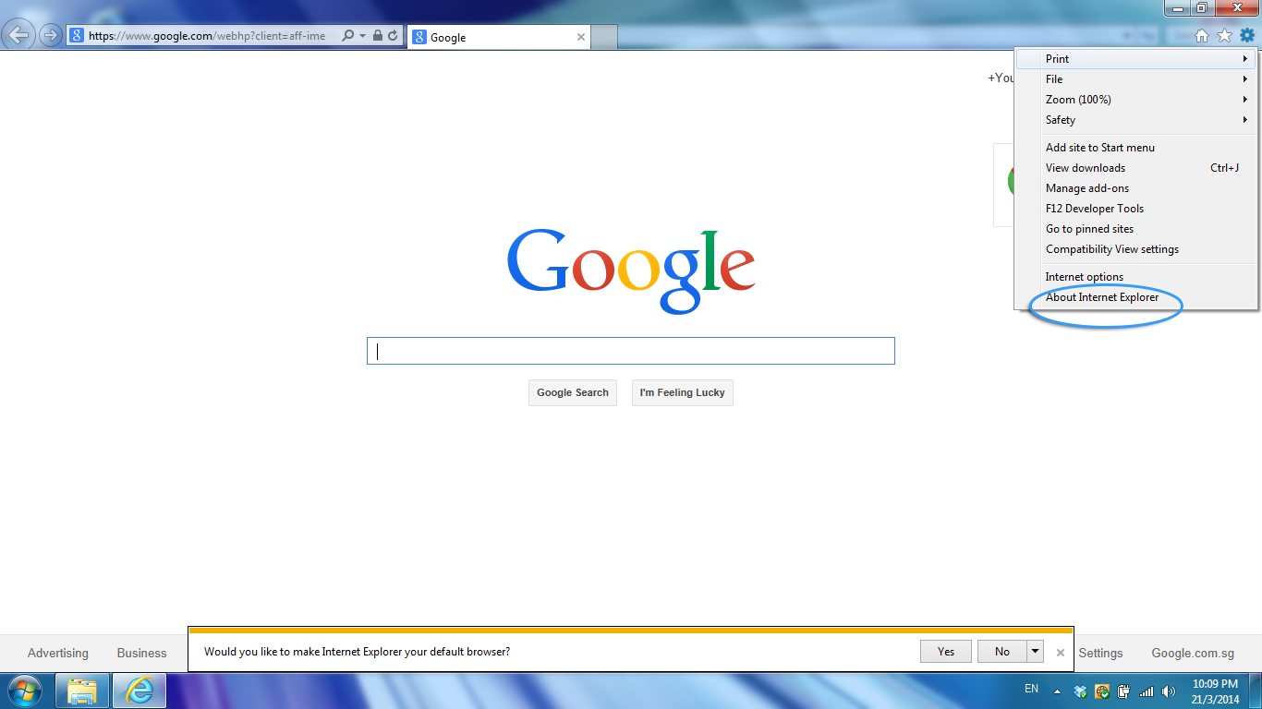Viewport: 1262px width, 709px height.
Task: Click the EN language indicator
Action: [1032, 689]
